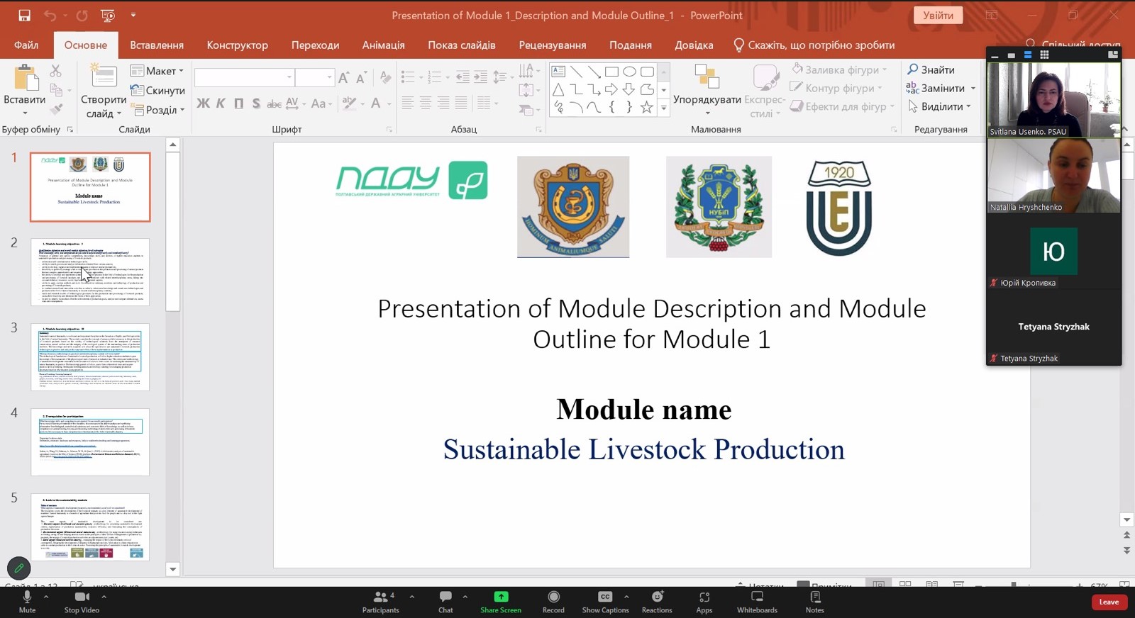This screenshot has width=1135, height=618.
Task: Click Stop Video in Zoom toolbar
Action: (x=82, y=602)
